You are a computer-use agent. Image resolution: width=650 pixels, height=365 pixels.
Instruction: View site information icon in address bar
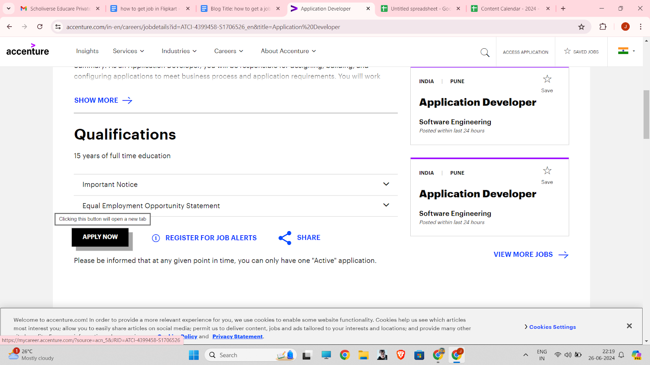click(x=58, y=27)
